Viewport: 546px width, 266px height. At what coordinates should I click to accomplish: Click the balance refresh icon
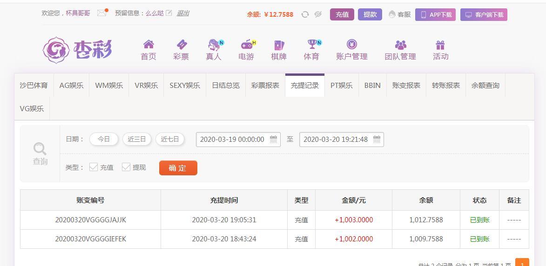click(x=305, y=14)
